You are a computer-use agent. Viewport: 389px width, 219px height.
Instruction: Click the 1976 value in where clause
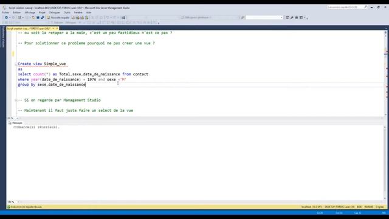click(92, 80)
